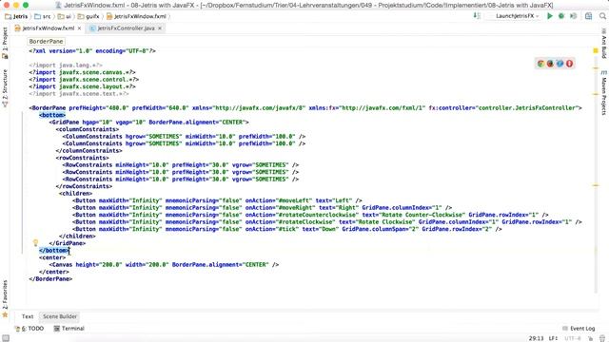
Task: Click the <children> opening tag
Action: click(x=76, y=193)
